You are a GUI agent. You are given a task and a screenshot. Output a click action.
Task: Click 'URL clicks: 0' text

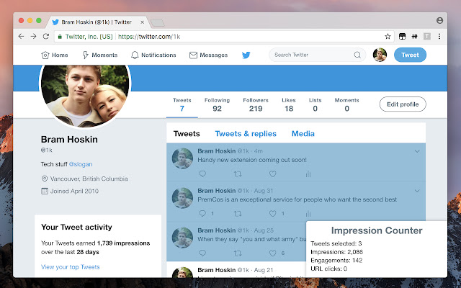(x=328, y=269)
